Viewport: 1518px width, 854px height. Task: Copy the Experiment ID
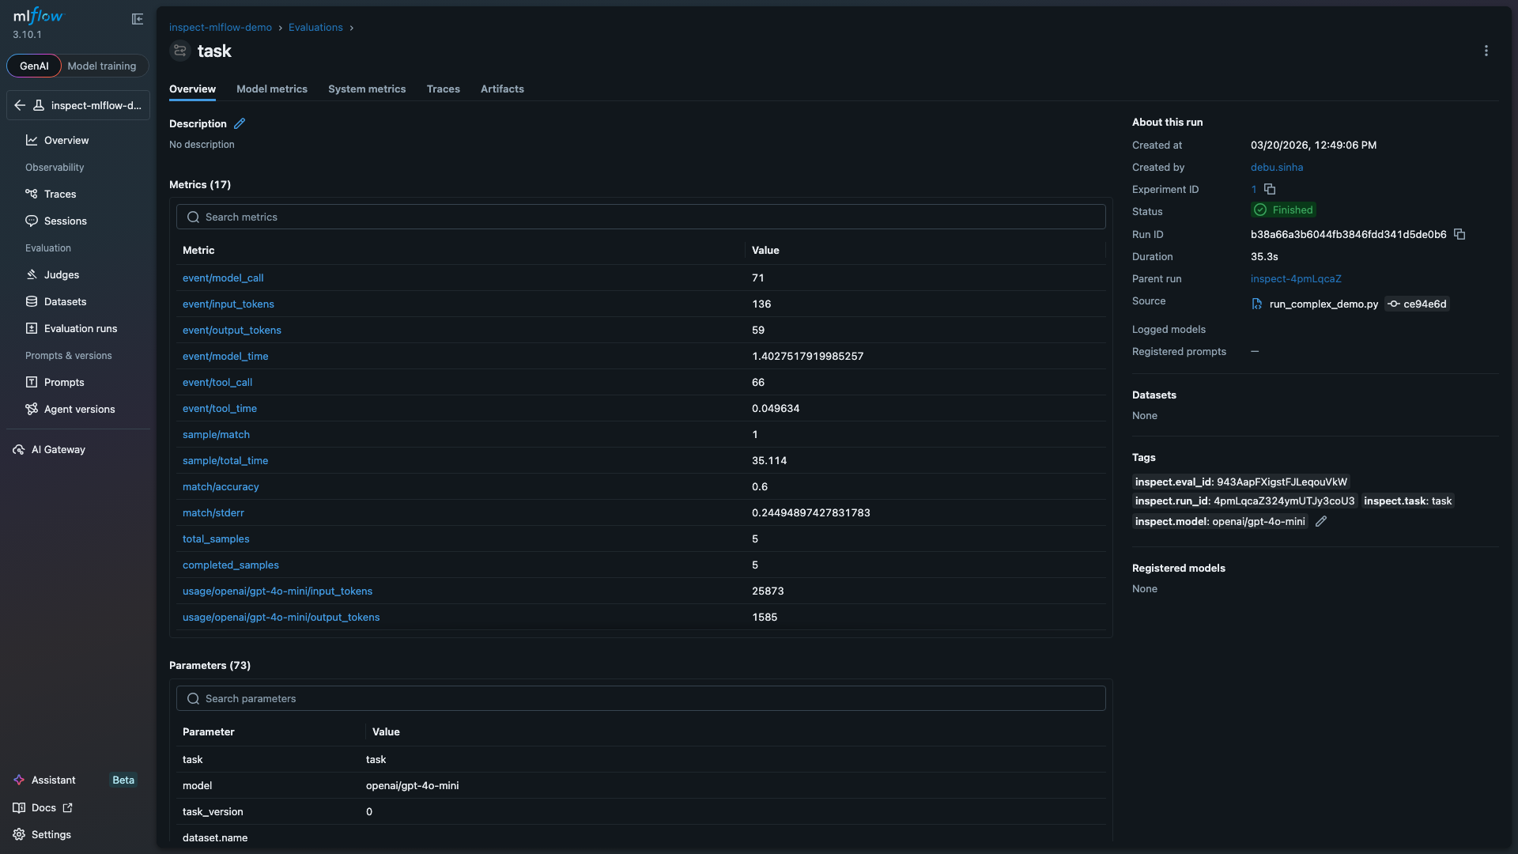coord(1271,189)
